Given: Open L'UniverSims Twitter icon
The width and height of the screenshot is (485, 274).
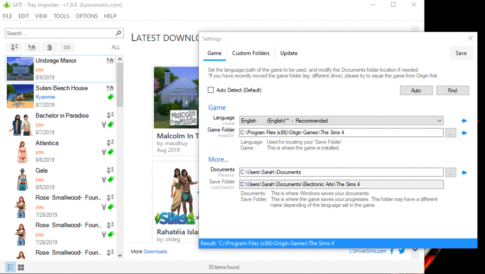Looking at the screenshot, I should coord(402,251).
